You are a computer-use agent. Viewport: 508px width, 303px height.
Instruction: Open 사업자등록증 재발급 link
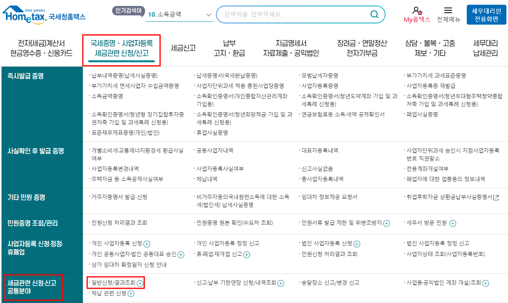431,86
